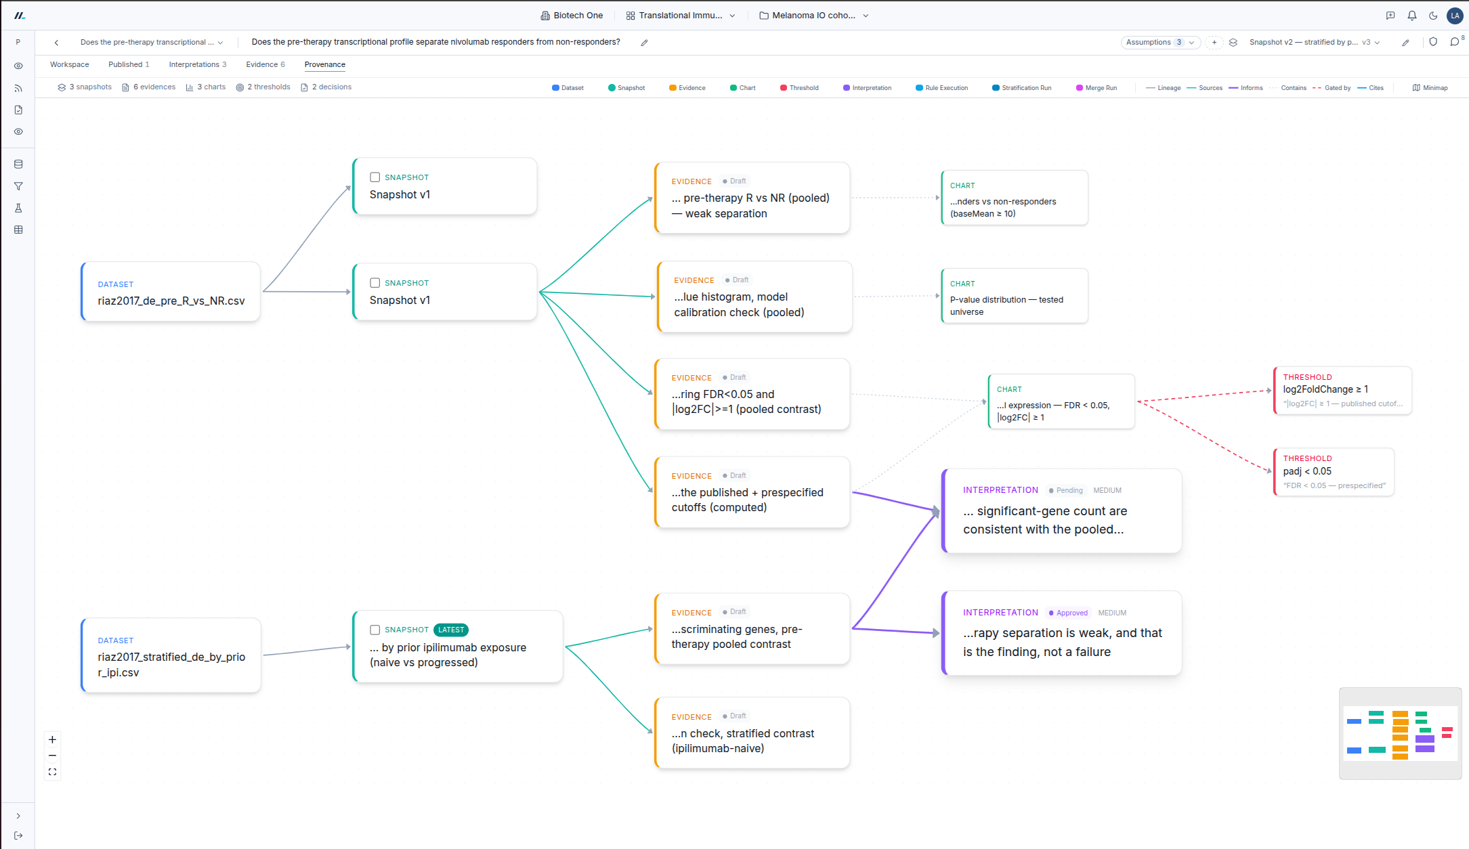1469x849 pixels.
Task: Check the LATEST snapshot checkbox
Action: pyautogui.click(x=375, y=630)
